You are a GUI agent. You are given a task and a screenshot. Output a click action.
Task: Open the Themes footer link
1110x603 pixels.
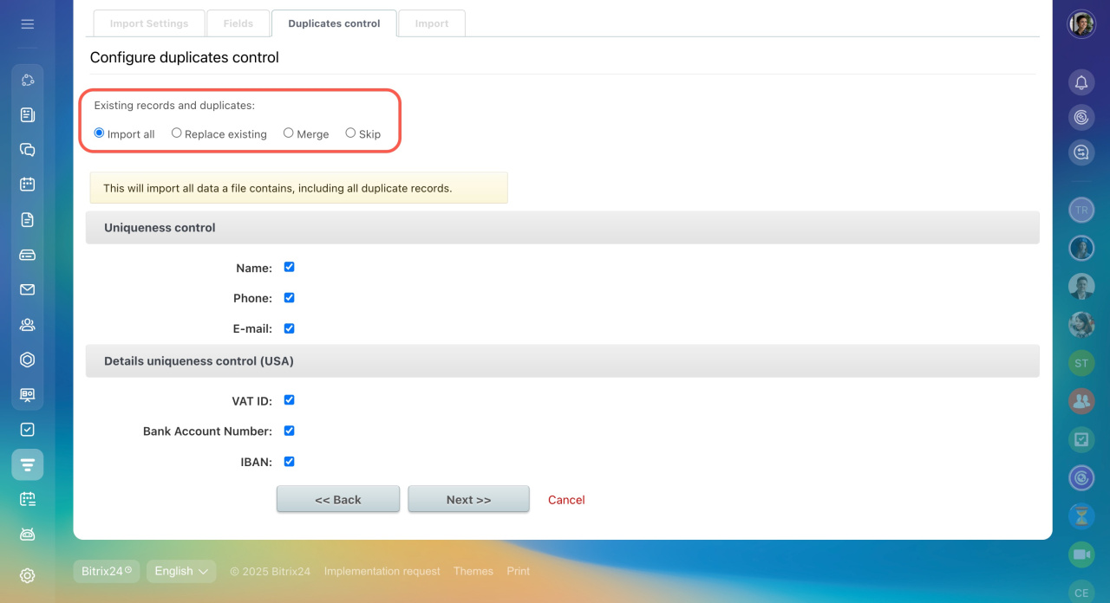pos(473,571)
